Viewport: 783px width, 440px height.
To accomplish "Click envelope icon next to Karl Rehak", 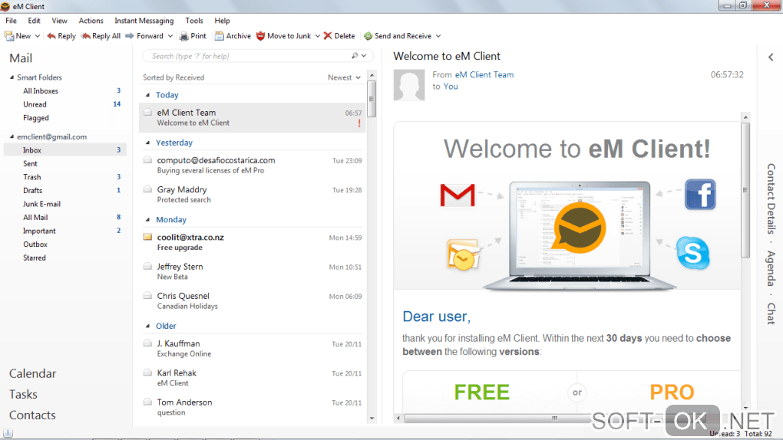I will [x=147, y=372].
